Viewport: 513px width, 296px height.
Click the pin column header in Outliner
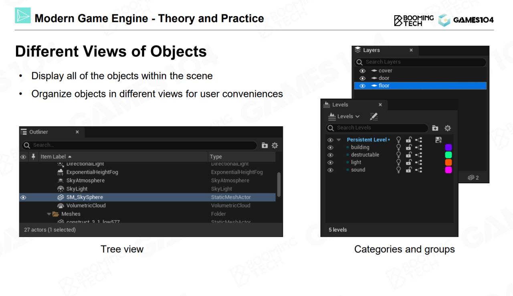click(33, 156)
